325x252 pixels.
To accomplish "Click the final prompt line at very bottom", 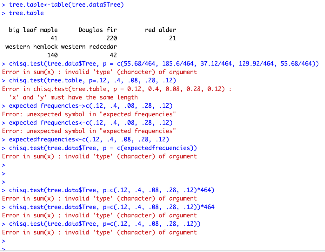I will pos(4,249).
